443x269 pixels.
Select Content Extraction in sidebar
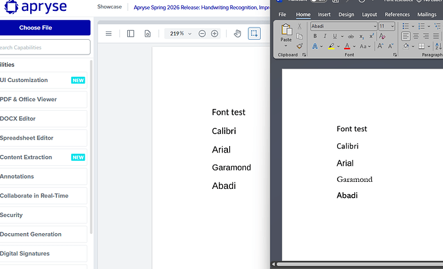[43, 158]
